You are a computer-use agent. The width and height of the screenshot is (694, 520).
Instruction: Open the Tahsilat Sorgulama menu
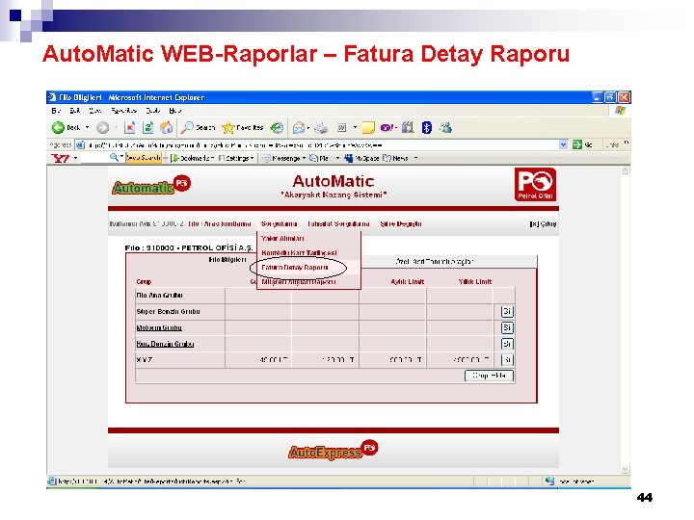[338, 224]
